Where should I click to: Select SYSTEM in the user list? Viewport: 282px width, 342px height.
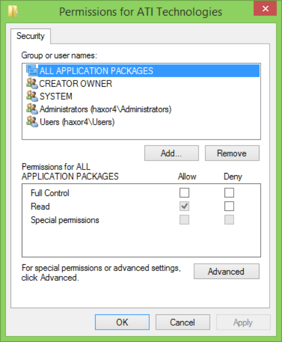pos(56,96)
